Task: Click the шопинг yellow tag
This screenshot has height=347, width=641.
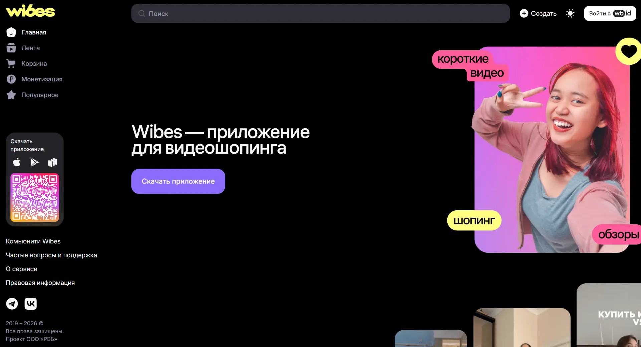Action: (x=474, y=220)
